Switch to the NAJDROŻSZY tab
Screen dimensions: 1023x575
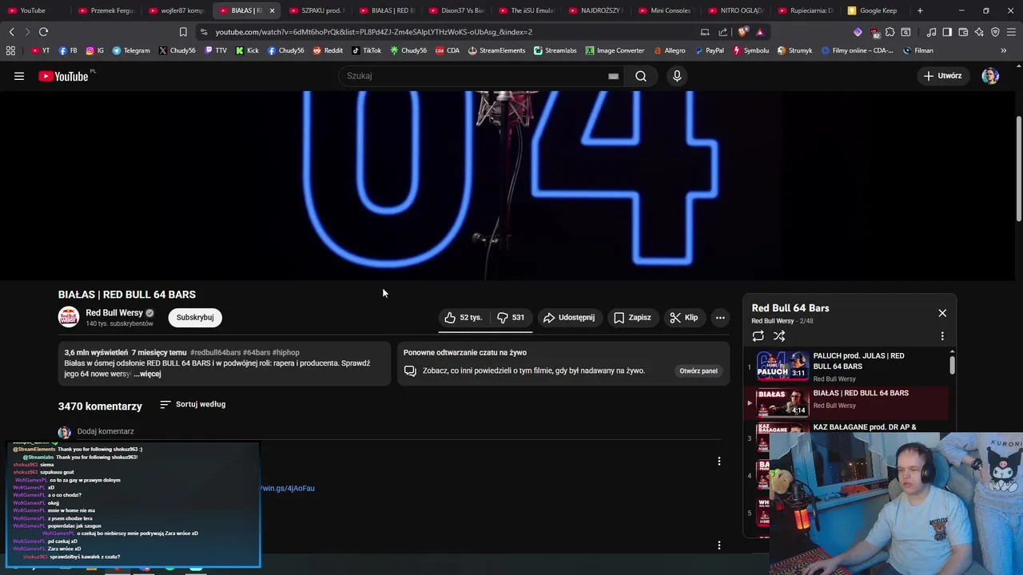(595, 10)
